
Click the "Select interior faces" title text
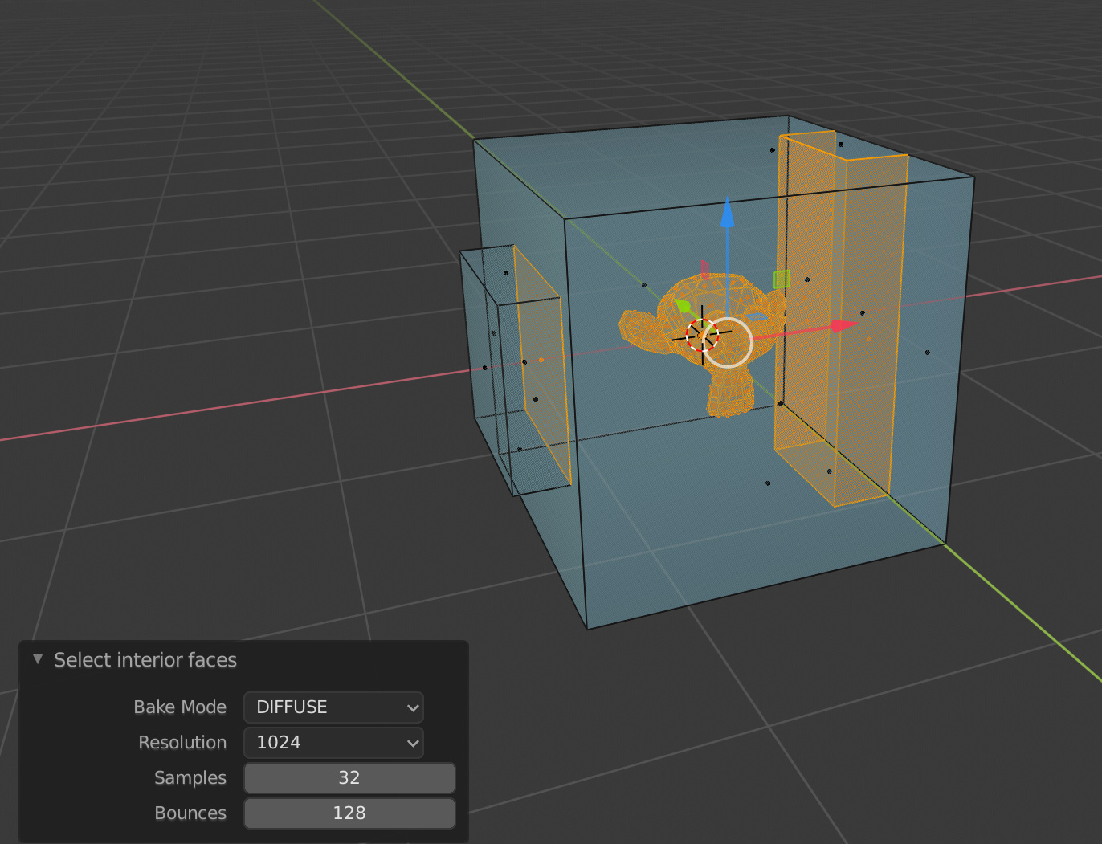[x=145, y=660]
